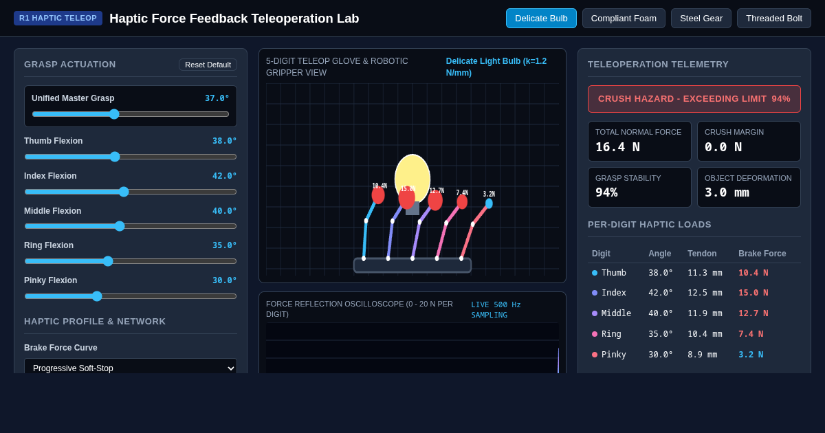Click the Middle row digit label
The height and width of the screenshot is (433, 825).
[x=616, y=314]
